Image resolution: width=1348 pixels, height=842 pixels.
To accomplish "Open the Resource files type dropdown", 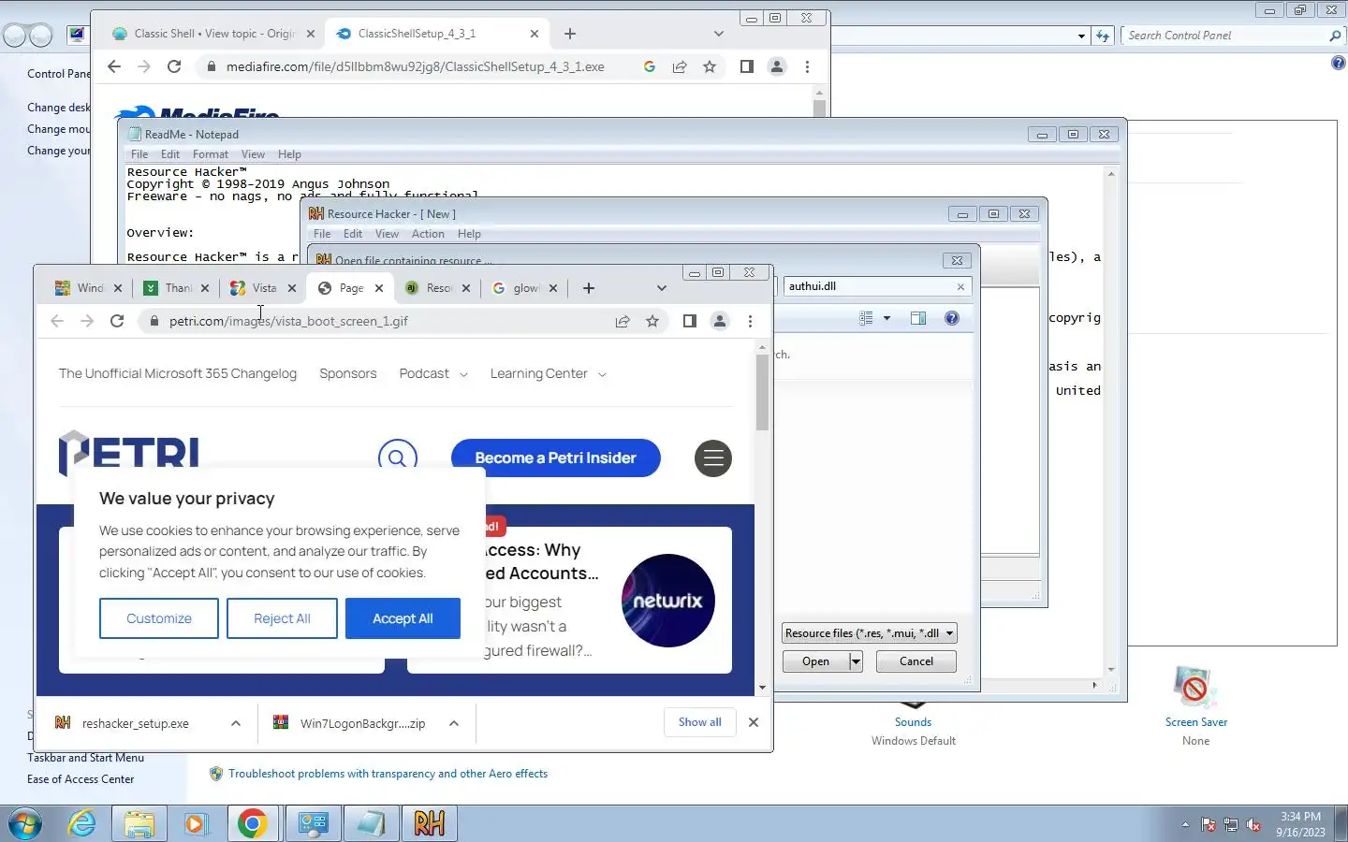I will click(x=949, y=633).
